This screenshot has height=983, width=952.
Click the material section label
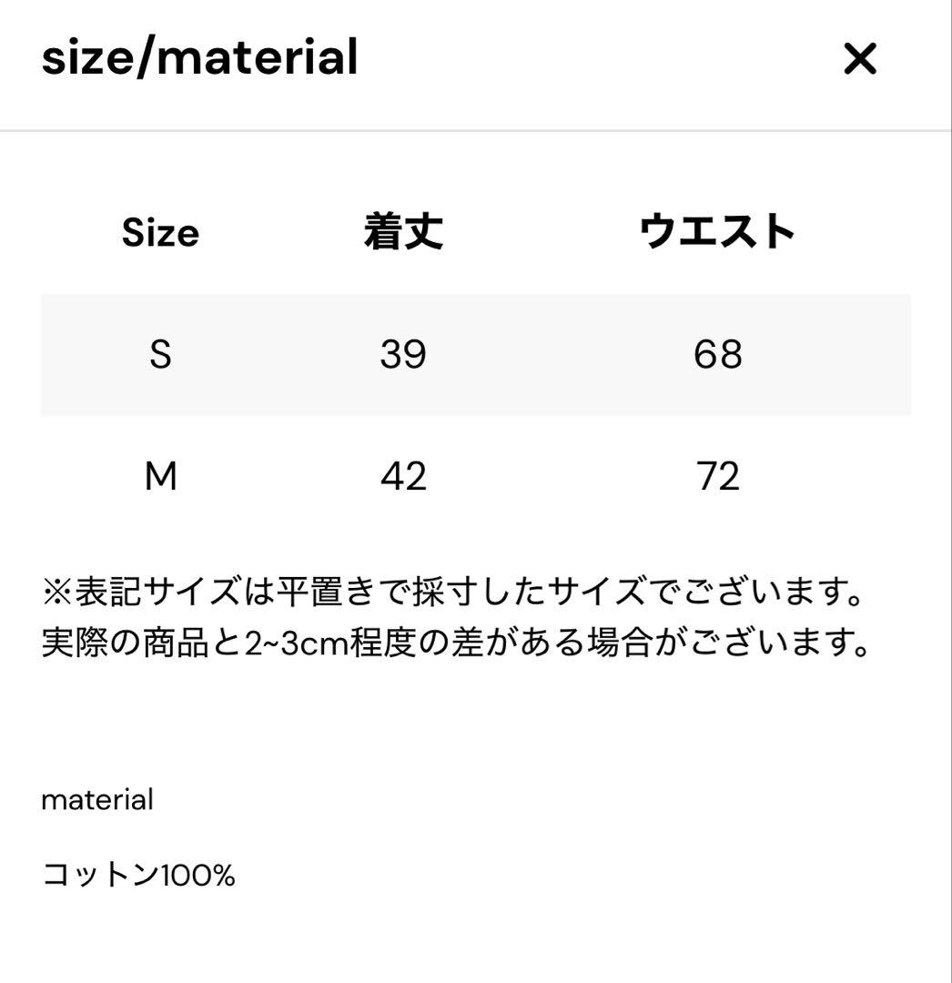coord(98,800)
